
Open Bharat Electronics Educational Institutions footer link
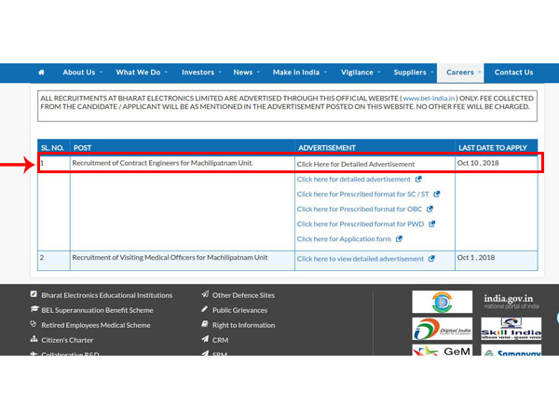[x=107, y=295]
